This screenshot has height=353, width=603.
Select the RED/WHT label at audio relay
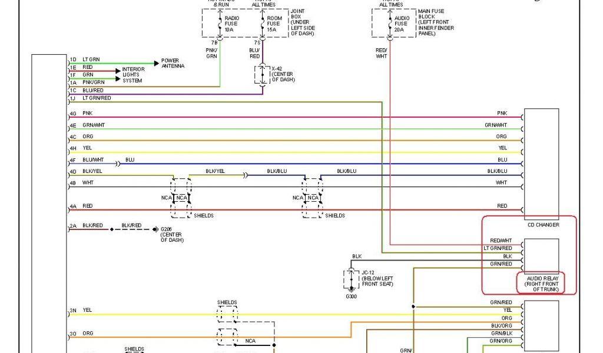(501, 241)
